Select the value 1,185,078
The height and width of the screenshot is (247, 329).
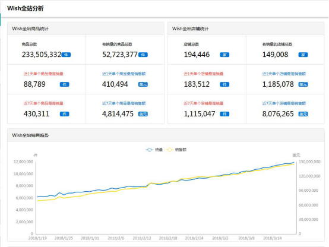278,84
